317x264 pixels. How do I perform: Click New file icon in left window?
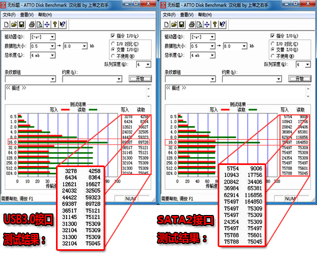(x=6, y=25)
